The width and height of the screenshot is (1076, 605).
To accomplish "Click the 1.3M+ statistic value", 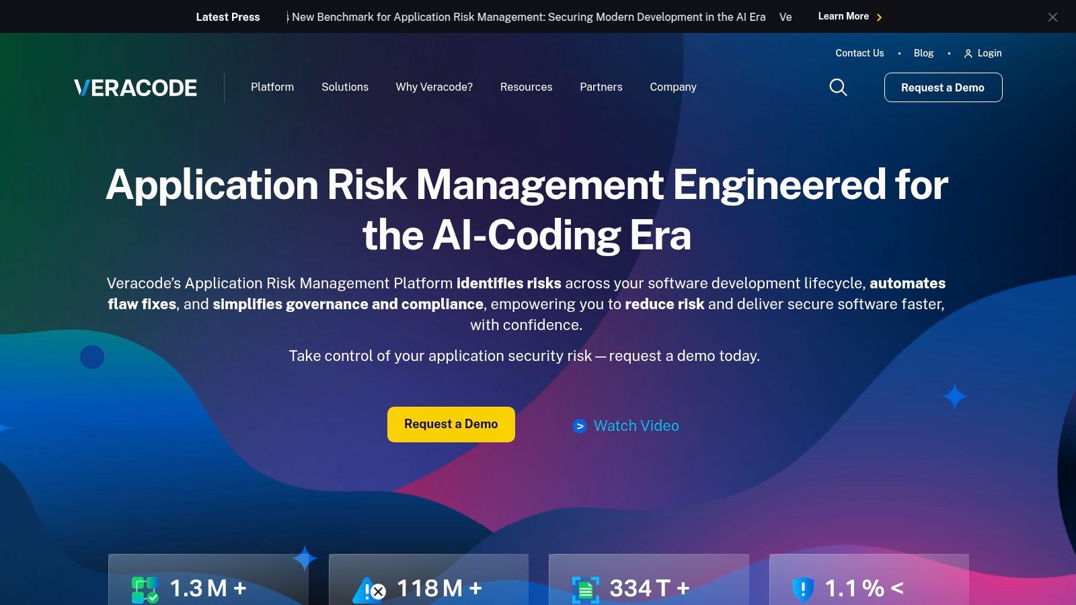I will pyautogui.click(x=208, y=589).
